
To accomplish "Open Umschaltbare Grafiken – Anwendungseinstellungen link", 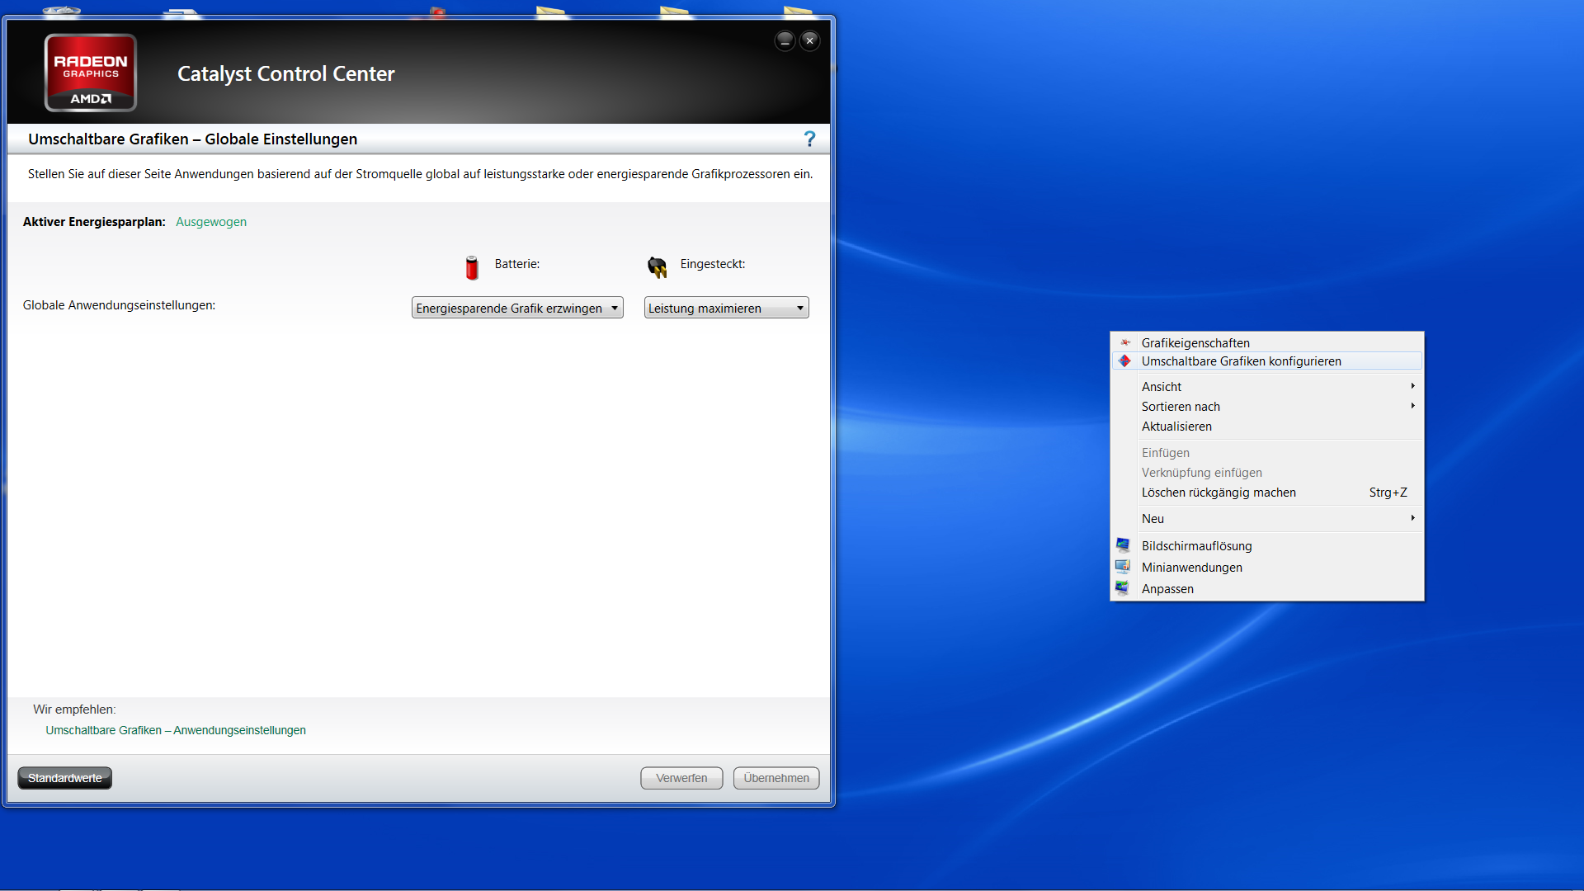I will (176, 730).
